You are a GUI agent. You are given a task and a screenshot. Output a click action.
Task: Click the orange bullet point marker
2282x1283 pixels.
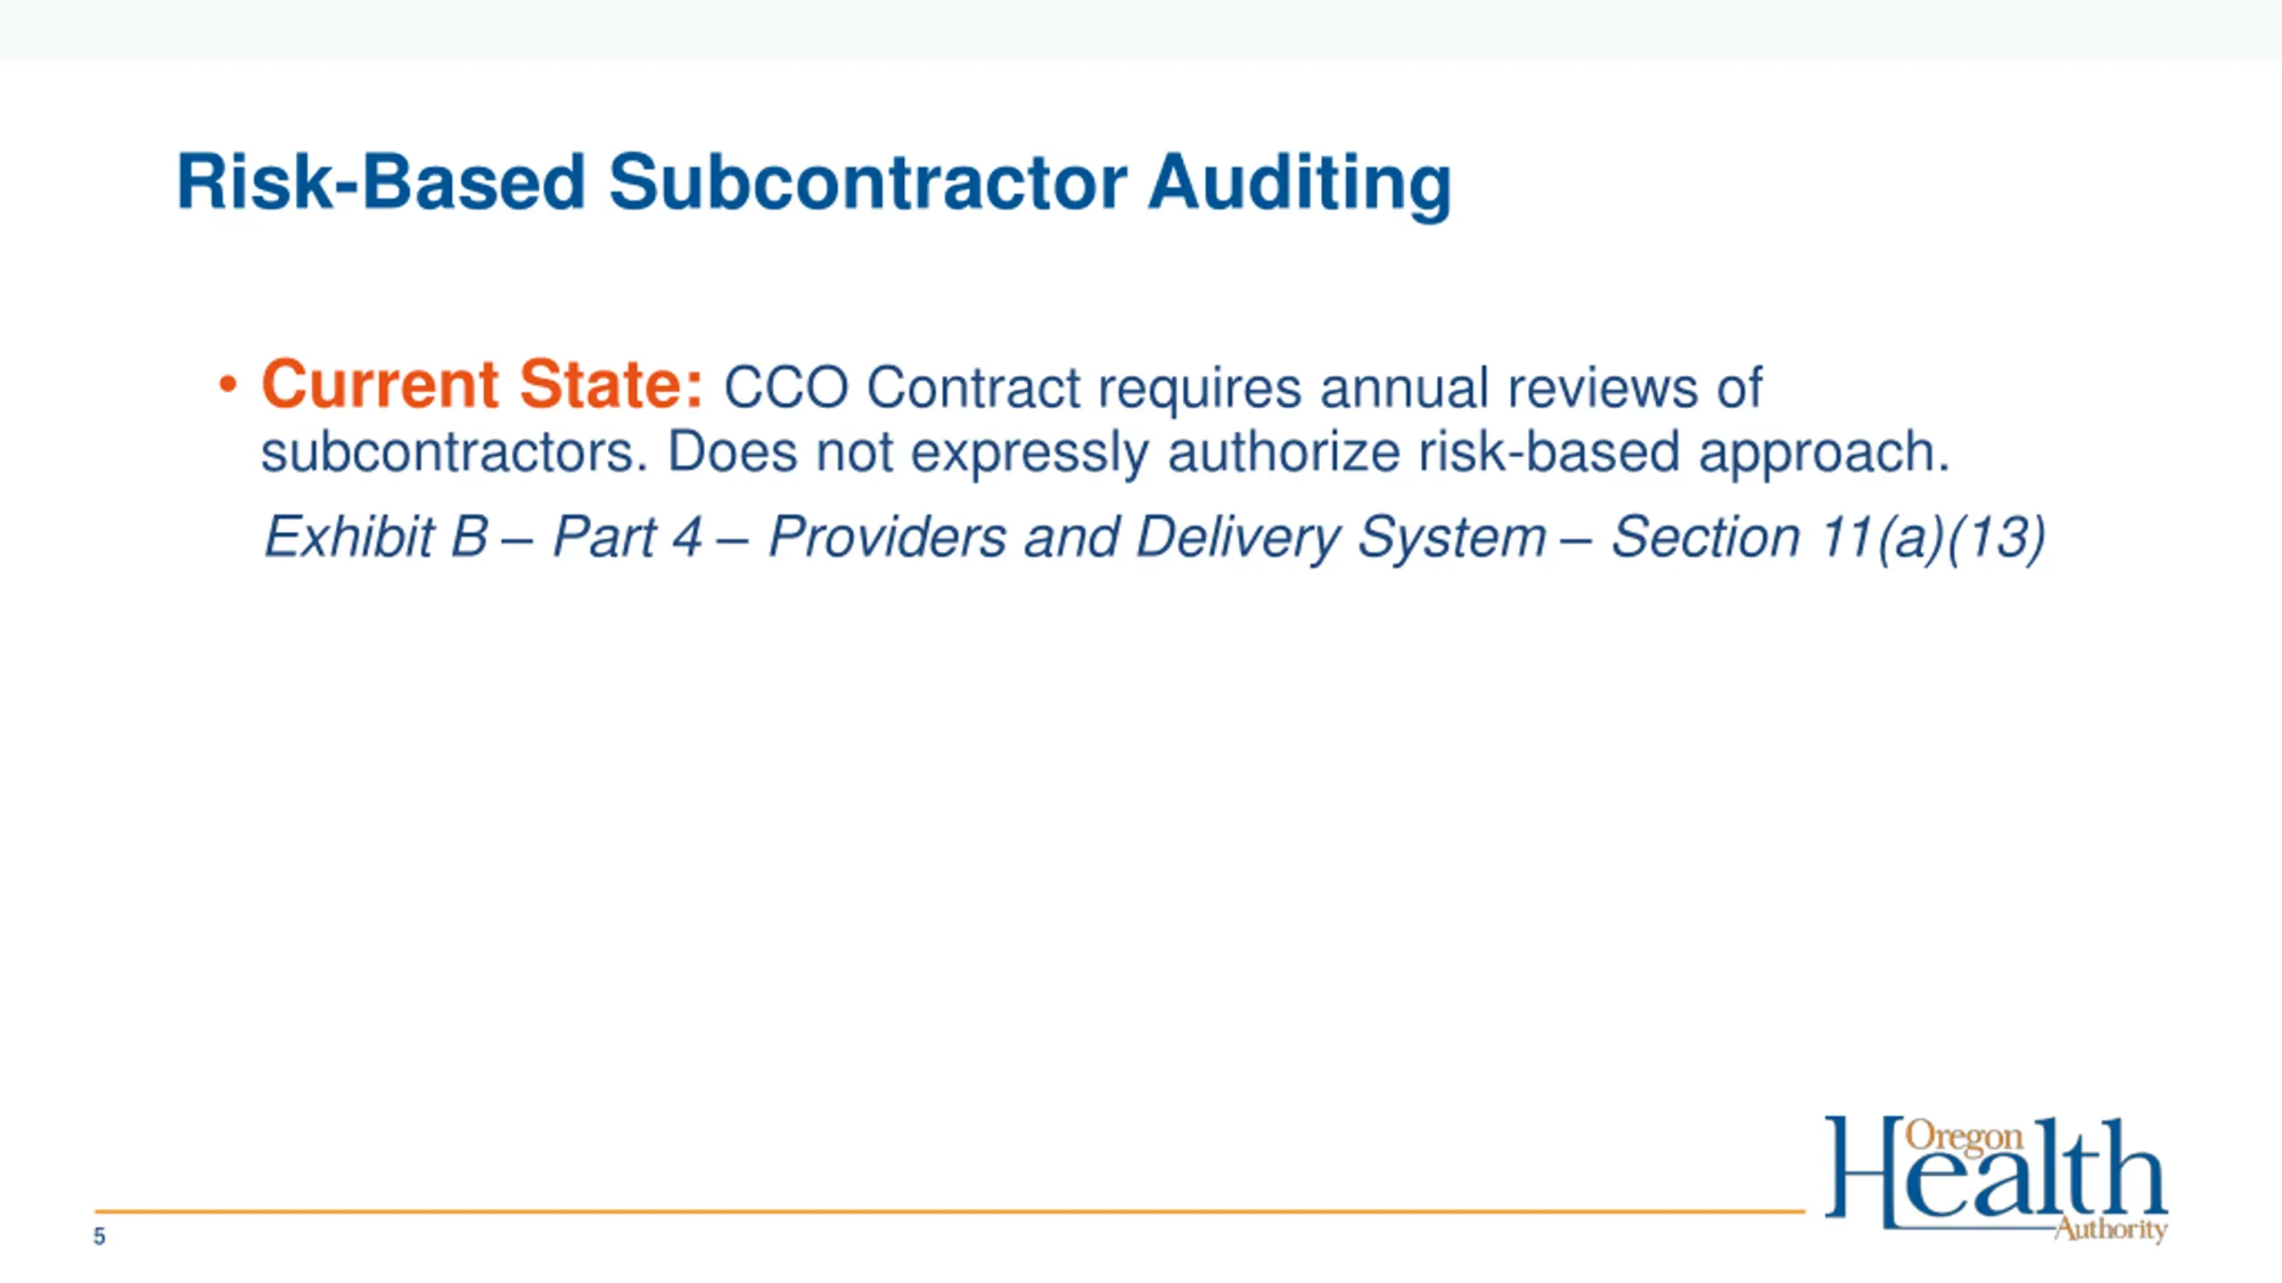[x=228, y=386]
